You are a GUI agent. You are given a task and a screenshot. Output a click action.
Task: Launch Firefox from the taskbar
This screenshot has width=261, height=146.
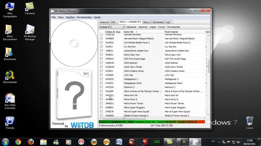(31, 142)
